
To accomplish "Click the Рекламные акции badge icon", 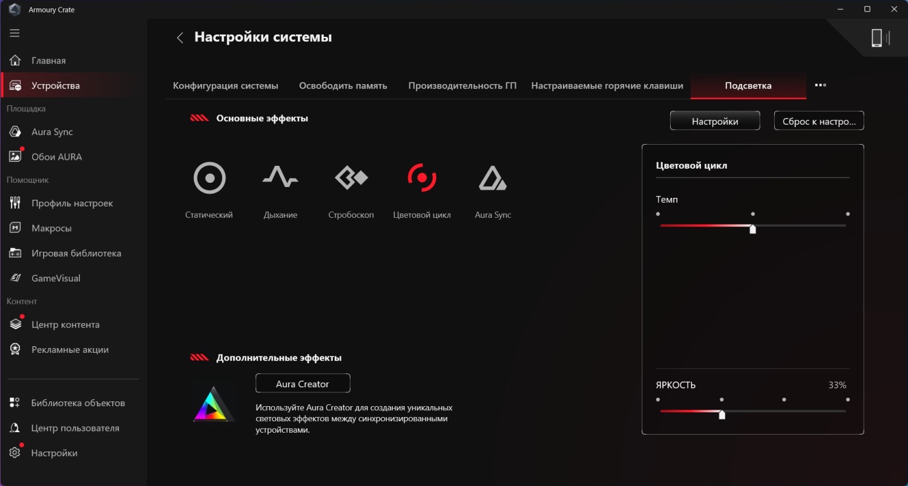I will tap(16, 349).
